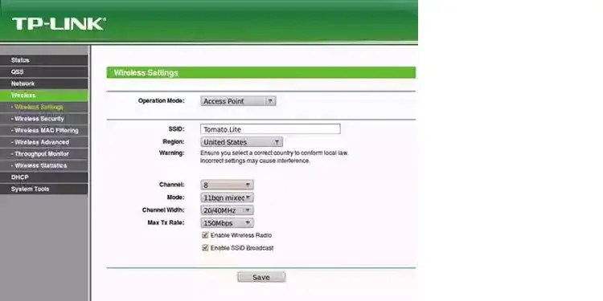Open the DHCP menu section

pos(44,177)
